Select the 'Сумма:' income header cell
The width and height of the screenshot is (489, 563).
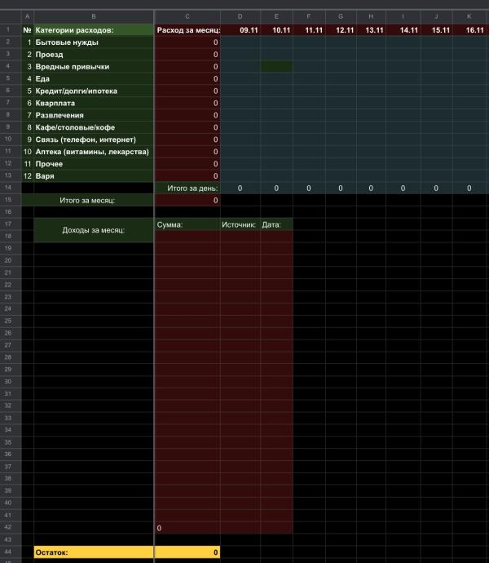tap(187, 224)
